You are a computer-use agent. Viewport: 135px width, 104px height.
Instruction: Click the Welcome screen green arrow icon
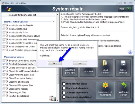(124, 85)
